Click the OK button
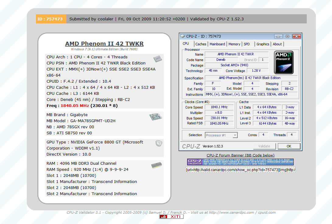This screenshot has width=332, height=224. point(289,146)
